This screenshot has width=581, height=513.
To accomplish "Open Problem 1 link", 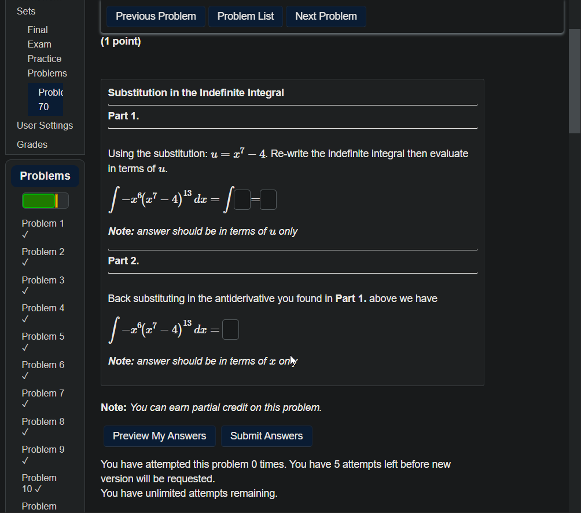I will tap(43, 228).
